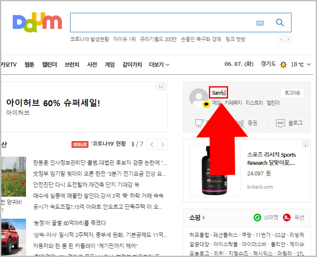This screenshot has height=257, width=317.
Task: Open headline 공시가 속도조절?
Action: click(98, 207)
